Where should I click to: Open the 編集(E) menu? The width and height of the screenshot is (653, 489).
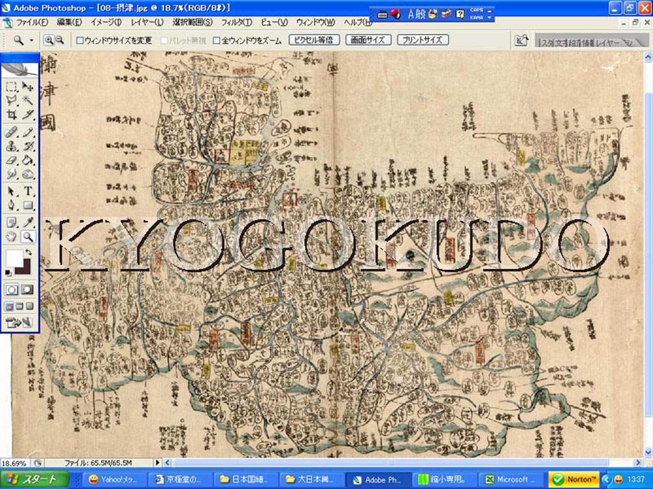click(x=69, y=22)
